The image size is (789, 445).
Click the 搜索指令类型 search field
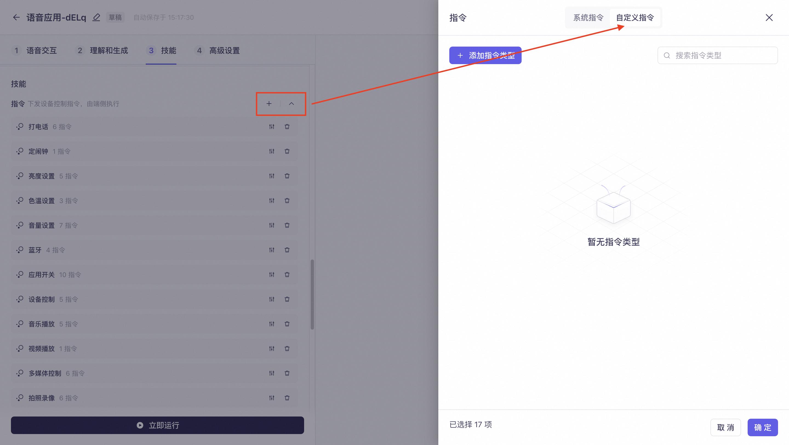718,55
